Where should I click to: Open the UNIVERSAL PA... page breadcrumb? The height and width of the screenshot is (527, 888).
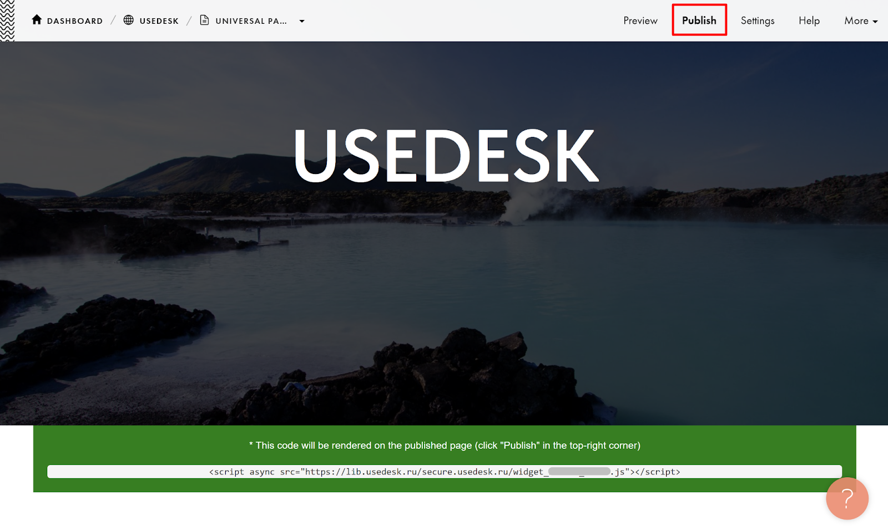tap(251, 21)
